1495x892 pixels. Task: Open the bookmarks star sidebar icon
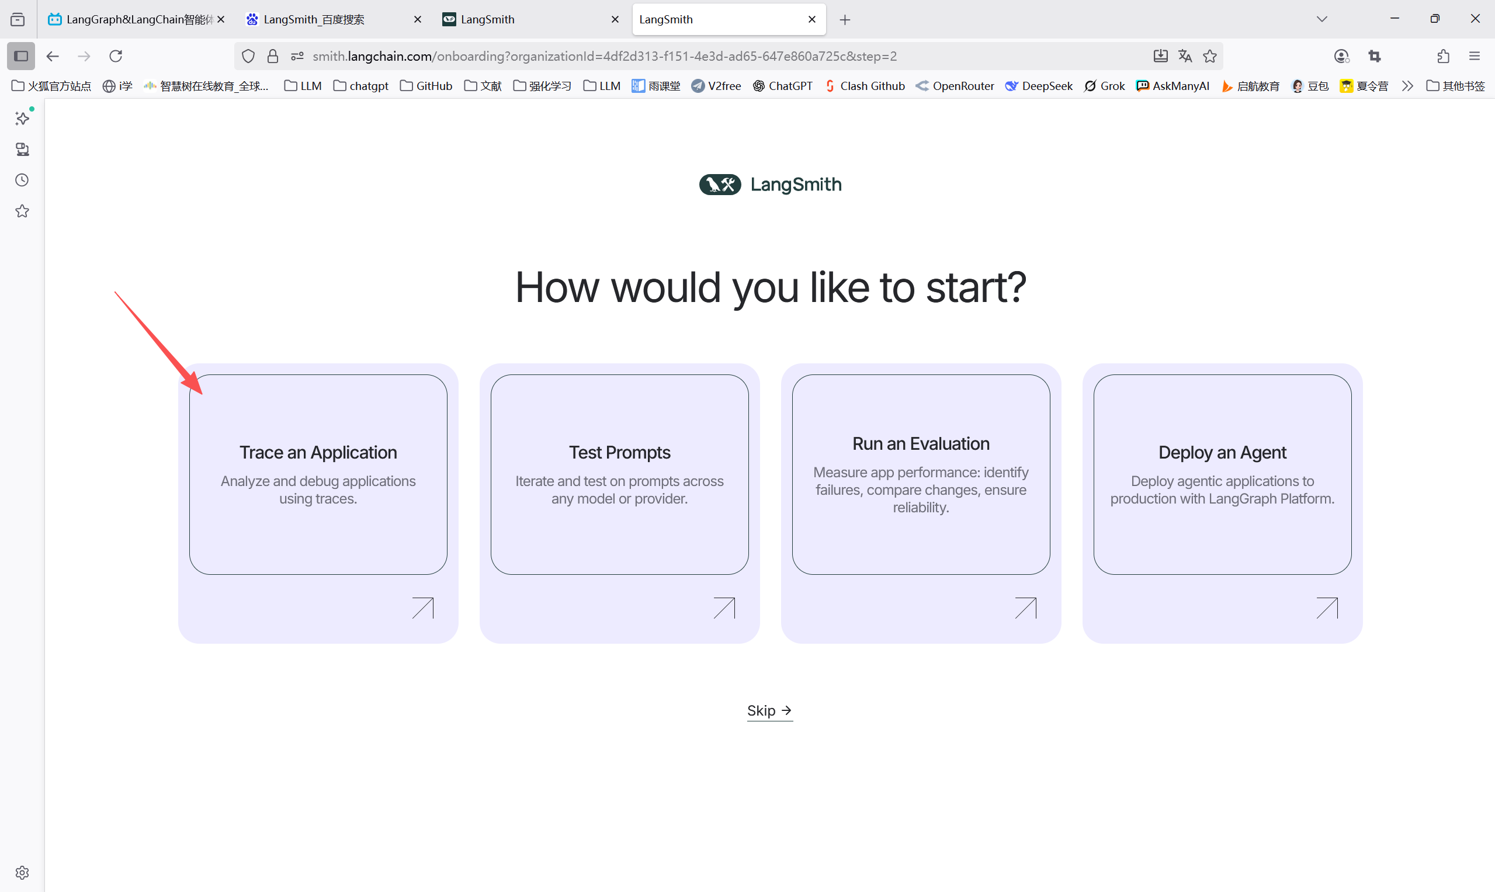coord(22,211)
